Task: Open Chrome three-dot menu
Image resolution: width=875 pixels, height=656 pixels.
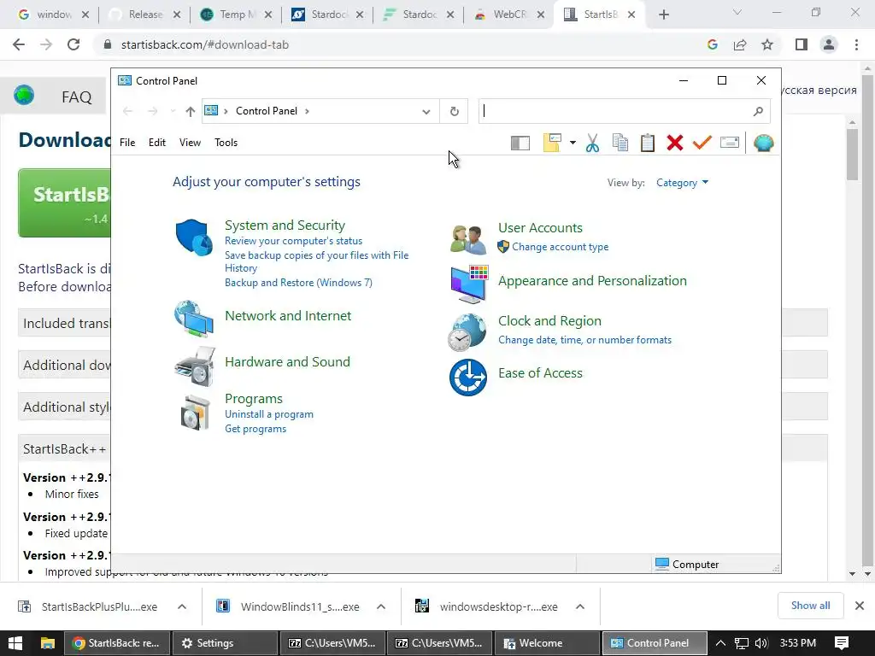Action: coord(856,44)
